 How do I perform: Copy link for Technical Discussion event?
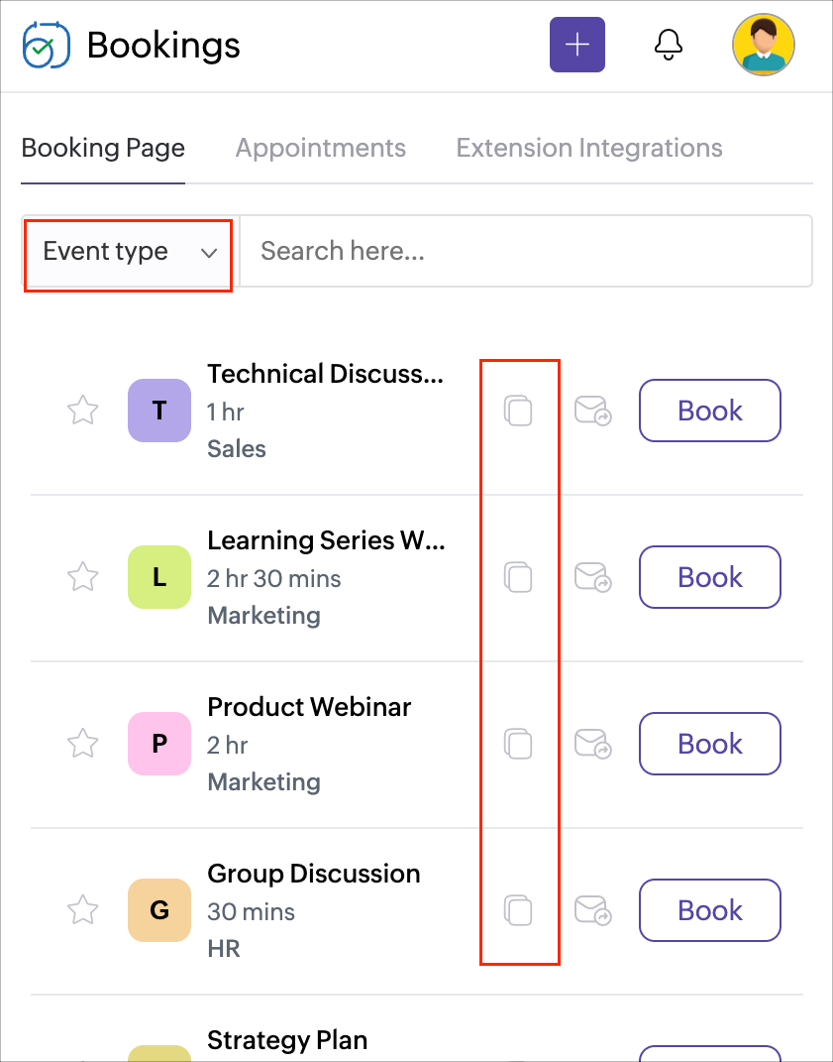[519, 411]
